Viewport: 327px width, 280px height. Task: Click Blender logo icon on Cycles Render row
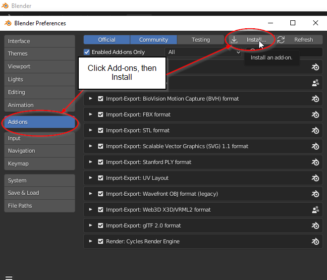coord(315,241)
